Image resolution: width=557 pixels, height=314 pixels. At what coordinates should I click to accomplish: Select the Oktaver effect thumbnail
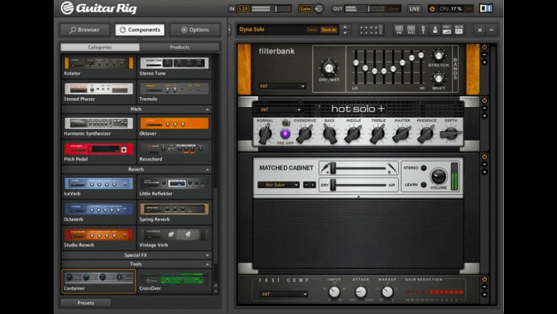[x=174, y=123]
